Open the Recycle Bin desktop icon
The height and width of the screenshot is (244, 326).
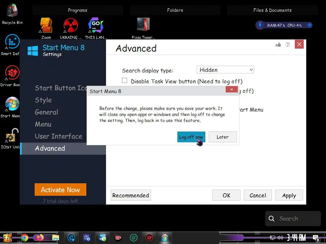[x=12, y=14]
